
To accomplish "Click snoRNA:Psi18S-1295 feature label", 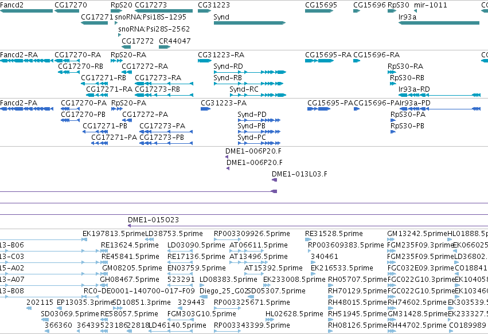I will pos(151,17).
